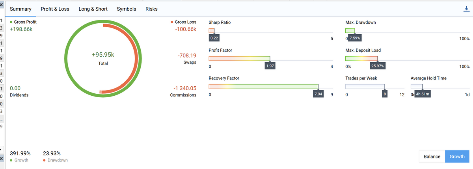Image resolution: width=473 pixels, height=169 pixels.
Task: Click the Profit Factor 1.97 marker
Action: point(270,66)
